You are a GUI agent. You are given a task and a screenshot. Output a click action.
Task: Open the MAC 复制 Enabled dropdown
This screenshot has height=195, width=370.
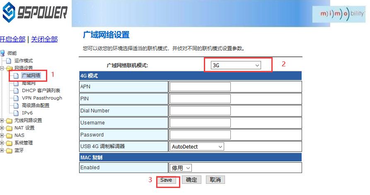tap(181, 168)
